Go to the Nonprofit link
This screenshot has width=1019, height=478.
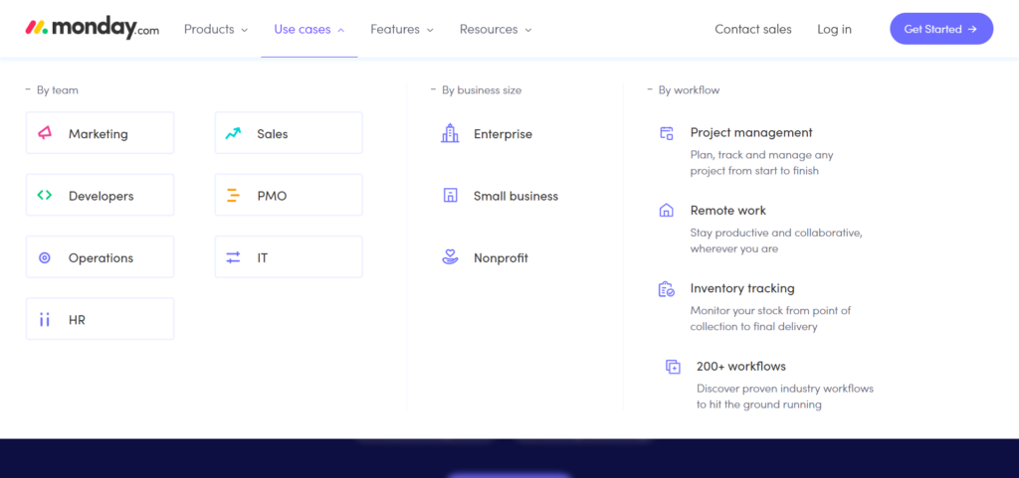tap(501, 258)
